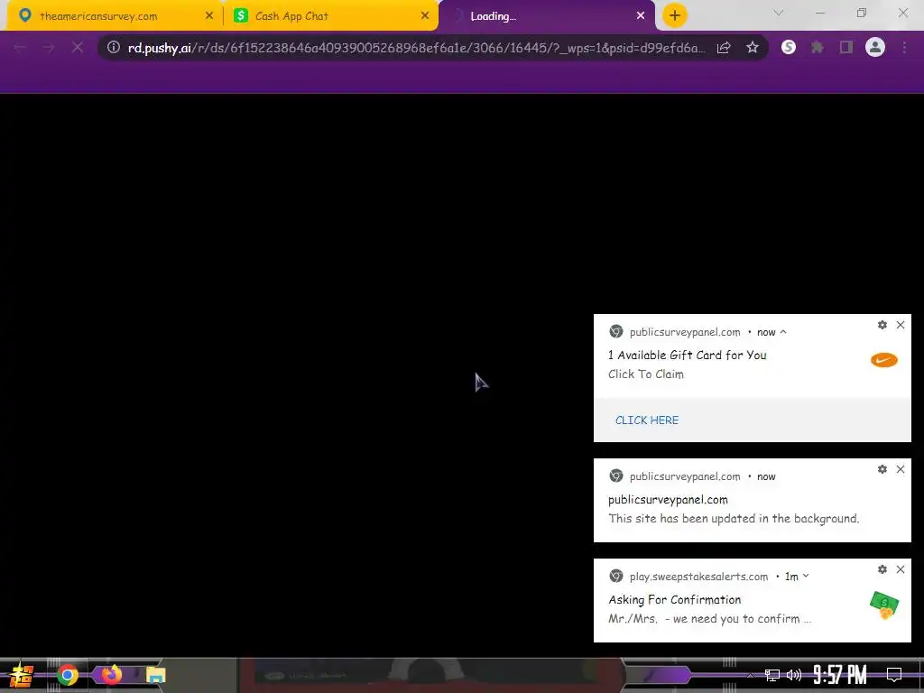Share this page icon
924x693 pixels.
725,48
